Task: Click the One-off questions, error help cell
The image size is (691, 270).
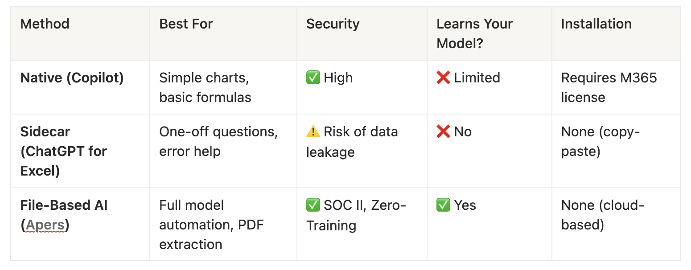Action: point(218,141)
